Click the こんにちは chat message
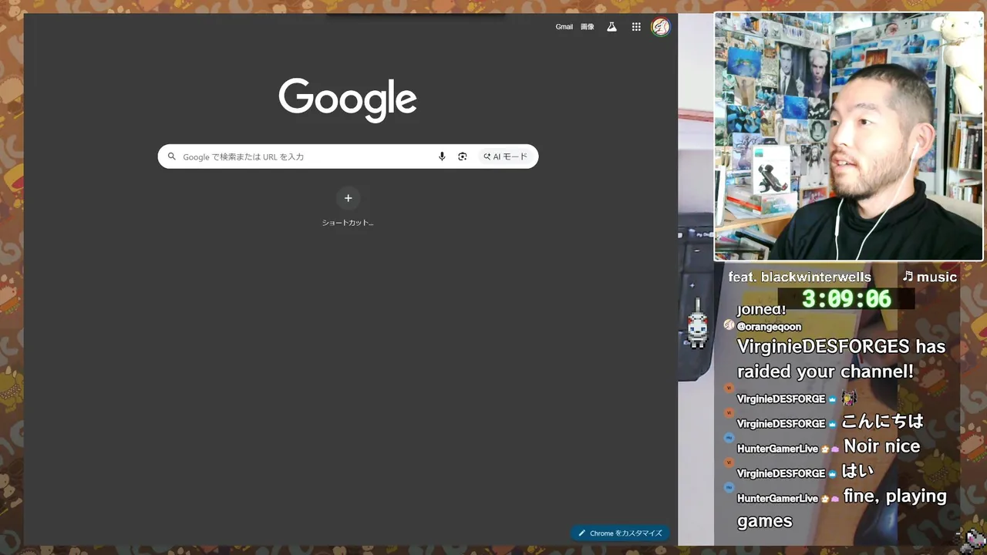This screenshot has width=987, height=555. (882, 421)
